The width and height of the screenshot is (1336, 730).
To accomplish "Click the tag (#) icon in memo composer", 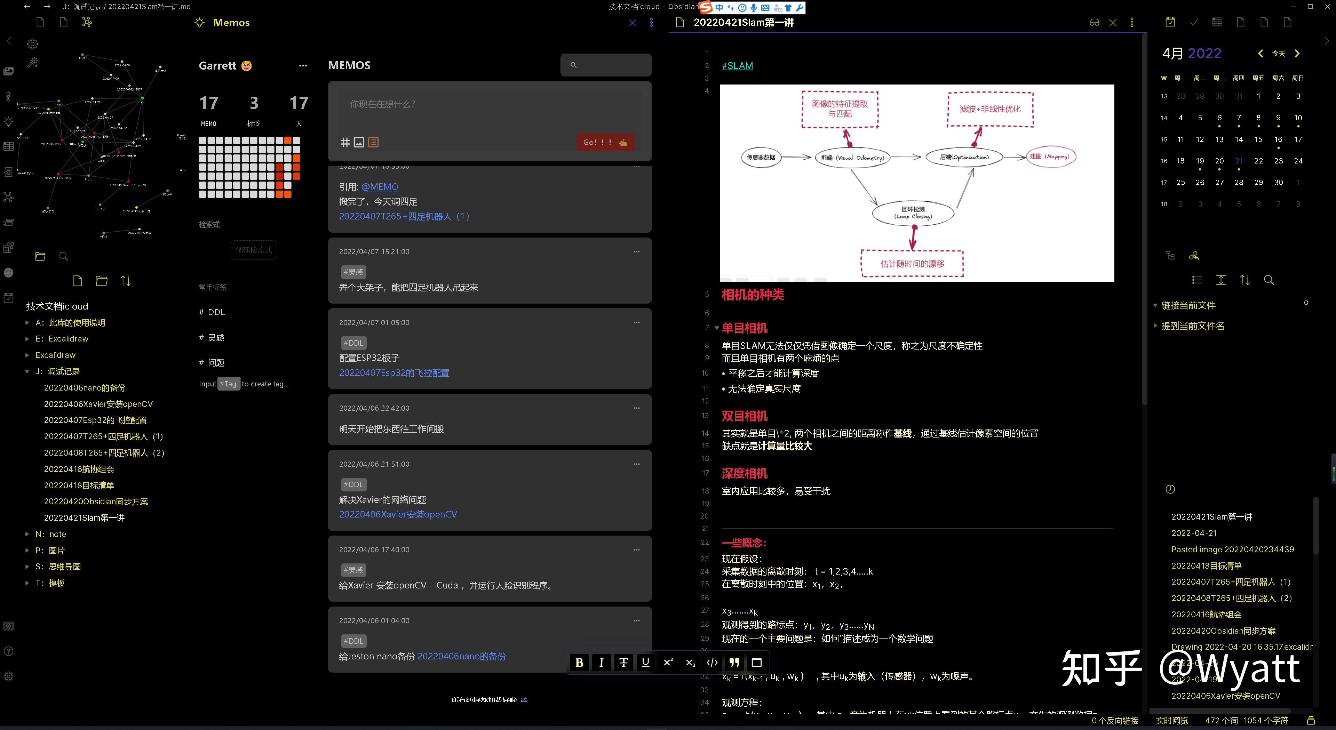I will click(345, 142).
